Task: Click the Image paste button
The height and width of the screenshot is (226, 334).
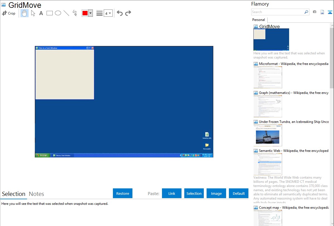Action: click(x=216, y=193)
